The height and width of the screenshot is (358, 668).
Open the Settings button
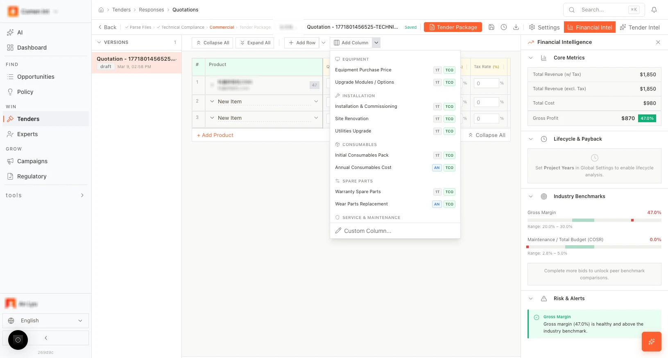tap(544, 27)
